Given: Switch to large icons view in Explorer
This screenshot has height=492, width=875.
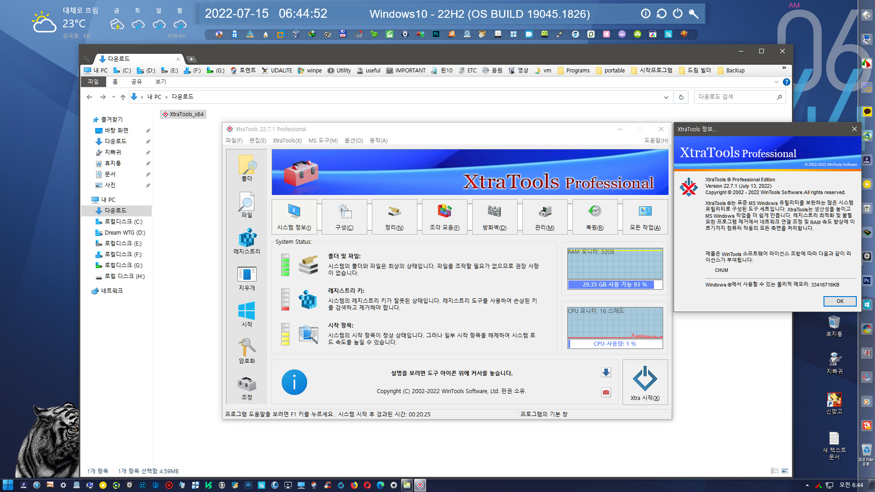Looking at the screenshot, I should [785, 471].
